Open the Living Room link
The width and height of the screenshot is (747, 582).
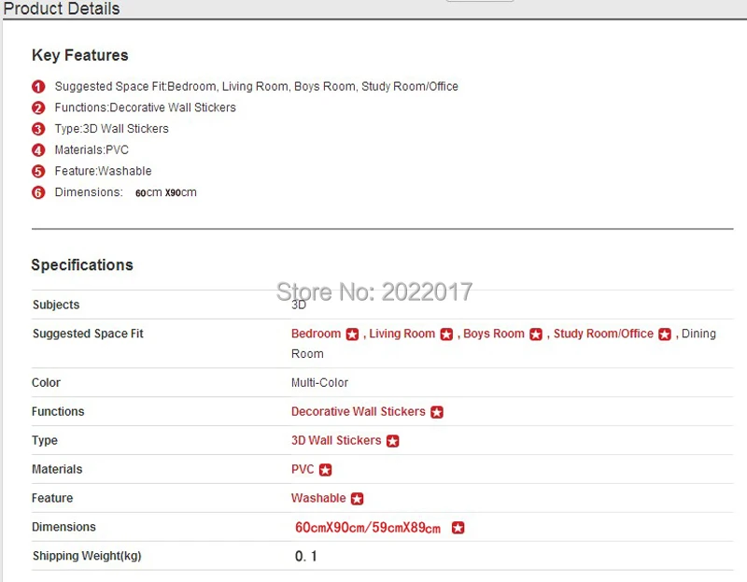click(x=402, y=334)
